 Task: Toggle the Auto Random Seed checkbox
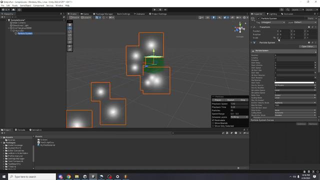point(275,108)
